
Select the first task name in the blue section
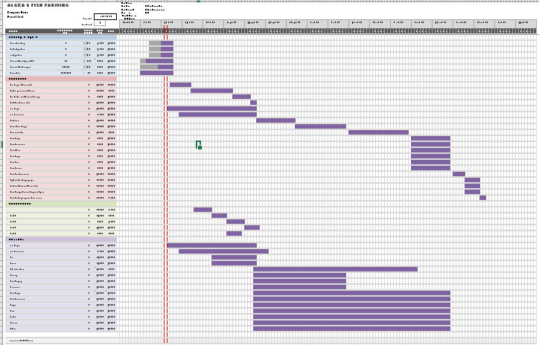(x=17, y=44)
